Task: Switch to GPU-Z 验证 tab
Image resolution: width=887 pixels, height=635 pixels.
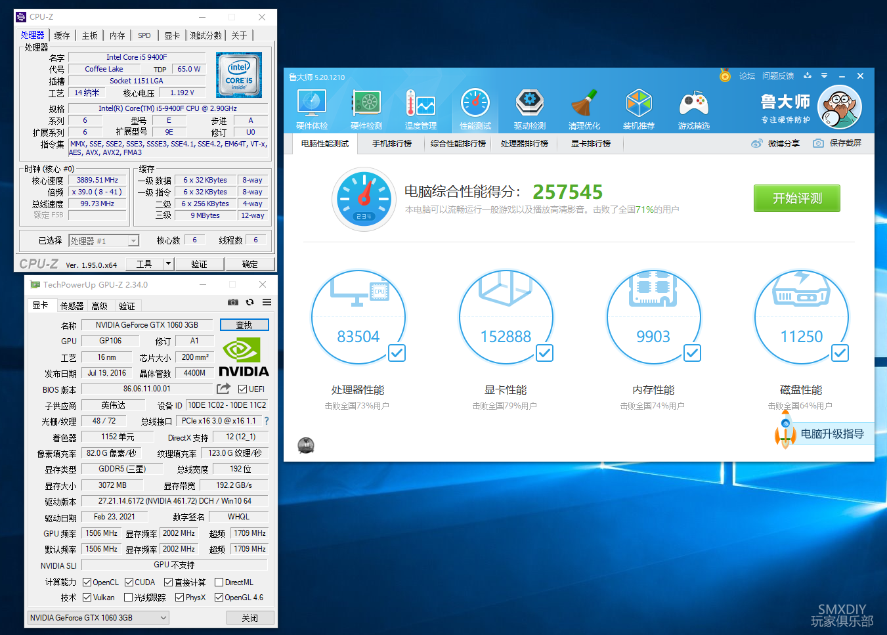Action: tap(127, 306)
